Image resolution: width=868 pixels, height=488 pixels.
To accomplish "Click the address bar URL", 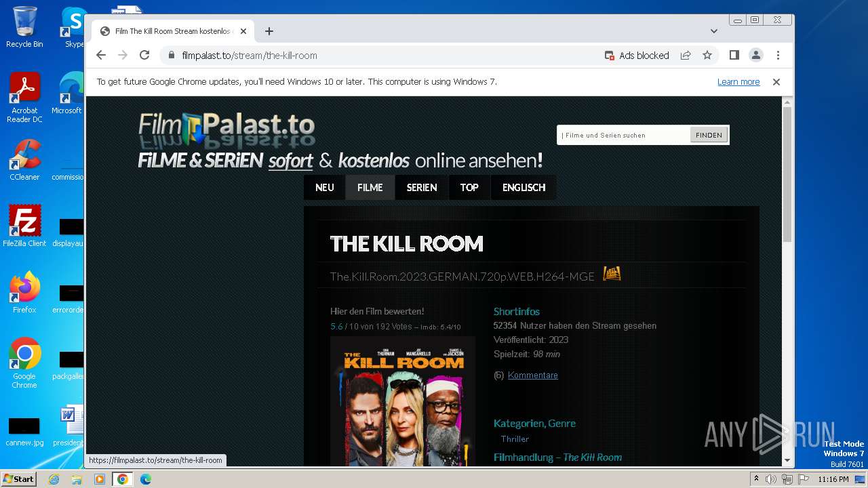I will [x=250, y=56].
